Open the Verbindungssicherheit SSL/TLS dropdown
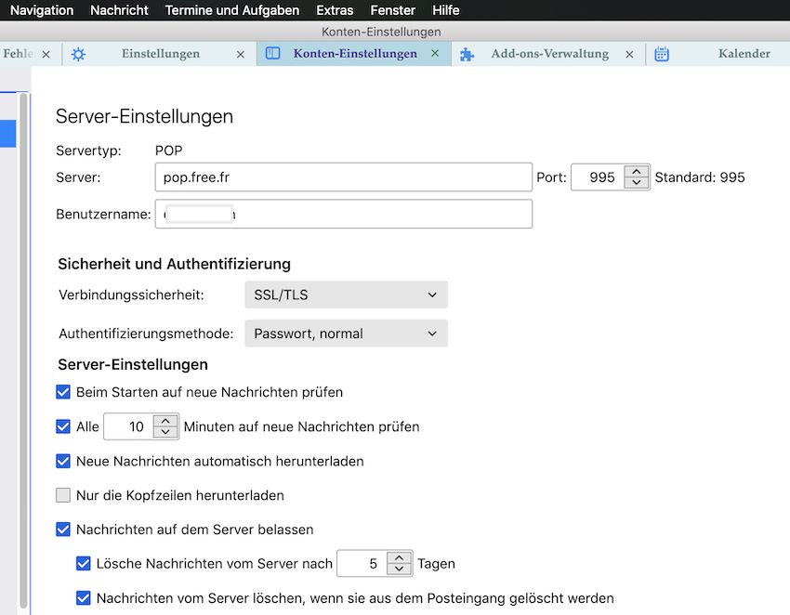The width and height of the screenshot is (790, 615). (x=346, y=295)
